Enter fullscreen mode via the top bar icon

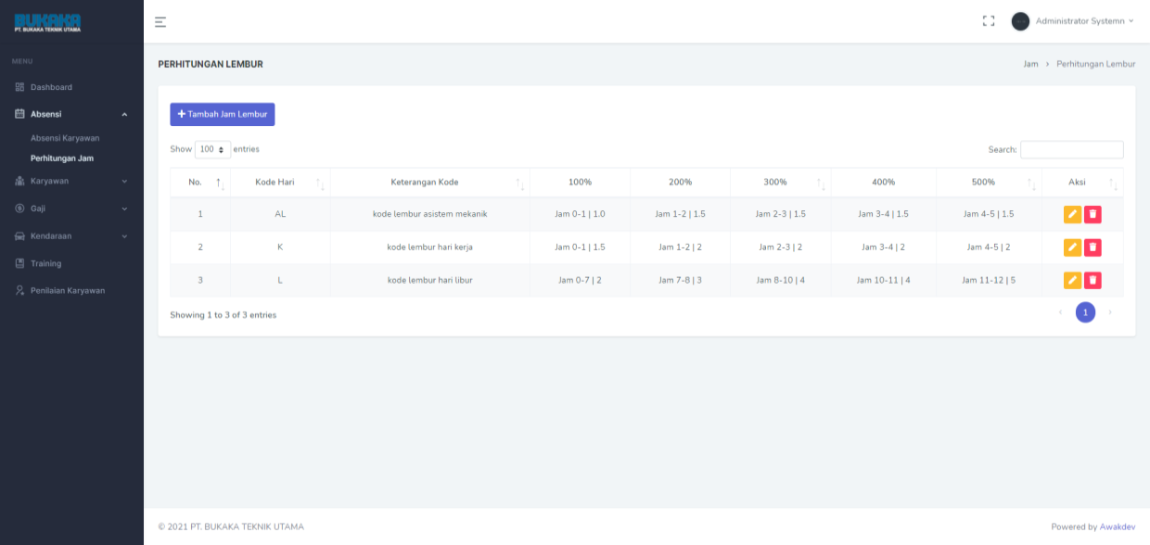989,21
